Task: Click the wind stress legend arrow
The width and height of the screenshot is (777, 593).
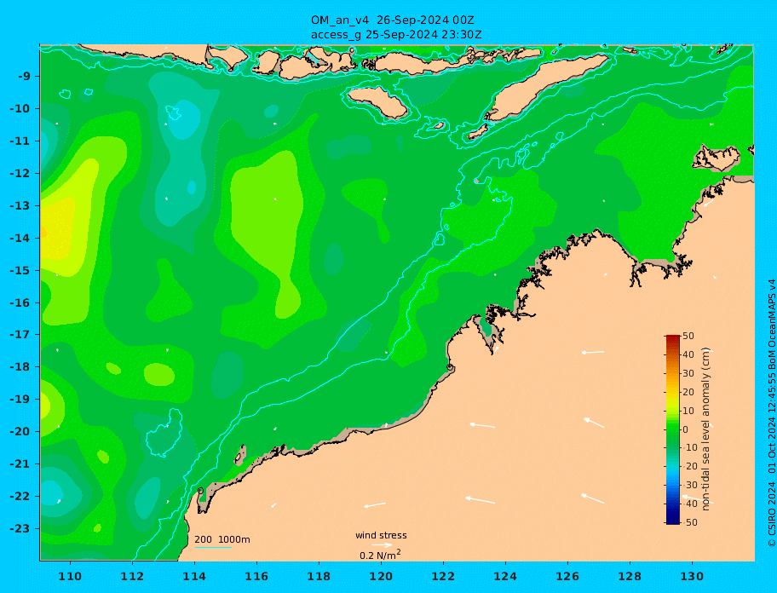Action: point(383,545)
